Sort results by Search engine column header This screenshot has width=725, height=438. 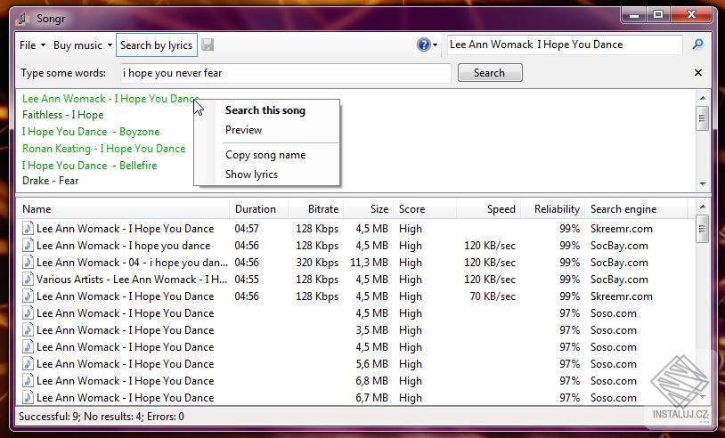[636, 209]
